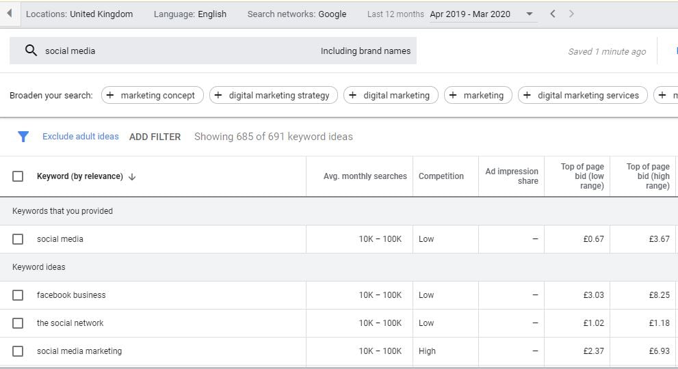
Task: Add 'digital marketing' chip to search
Action: [x=390, y=96]
